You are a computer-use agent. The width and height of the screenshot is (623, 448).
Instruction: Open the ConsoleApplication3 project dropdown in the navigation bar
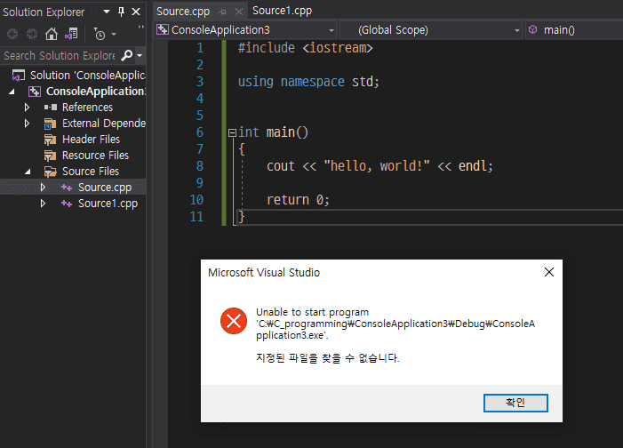(x=245, y=30)
